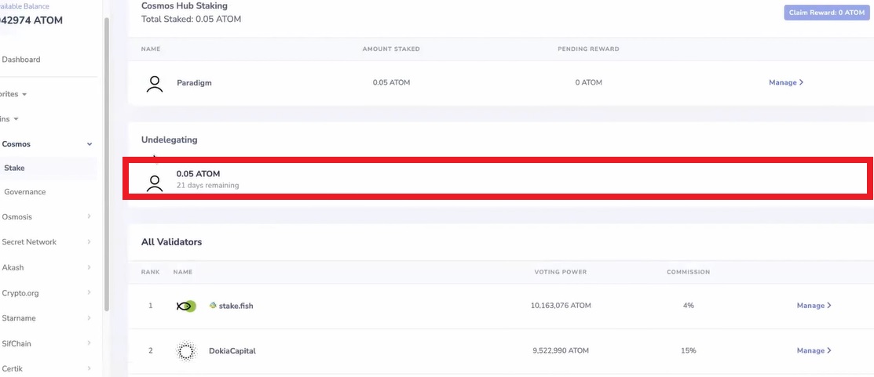
Task: Click the Commission column header
Action: point(689,272)
